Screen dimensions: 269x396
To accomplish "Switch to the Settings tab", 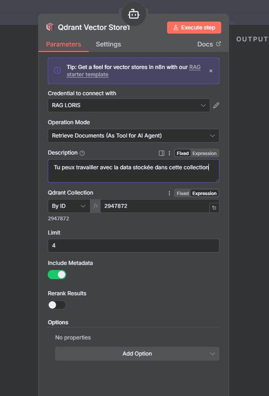I will (x=108, y=44).
